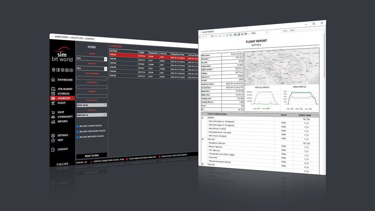Click the Job Market sidebar icon
Screen dimensions: 375x211
coord(53,89)
